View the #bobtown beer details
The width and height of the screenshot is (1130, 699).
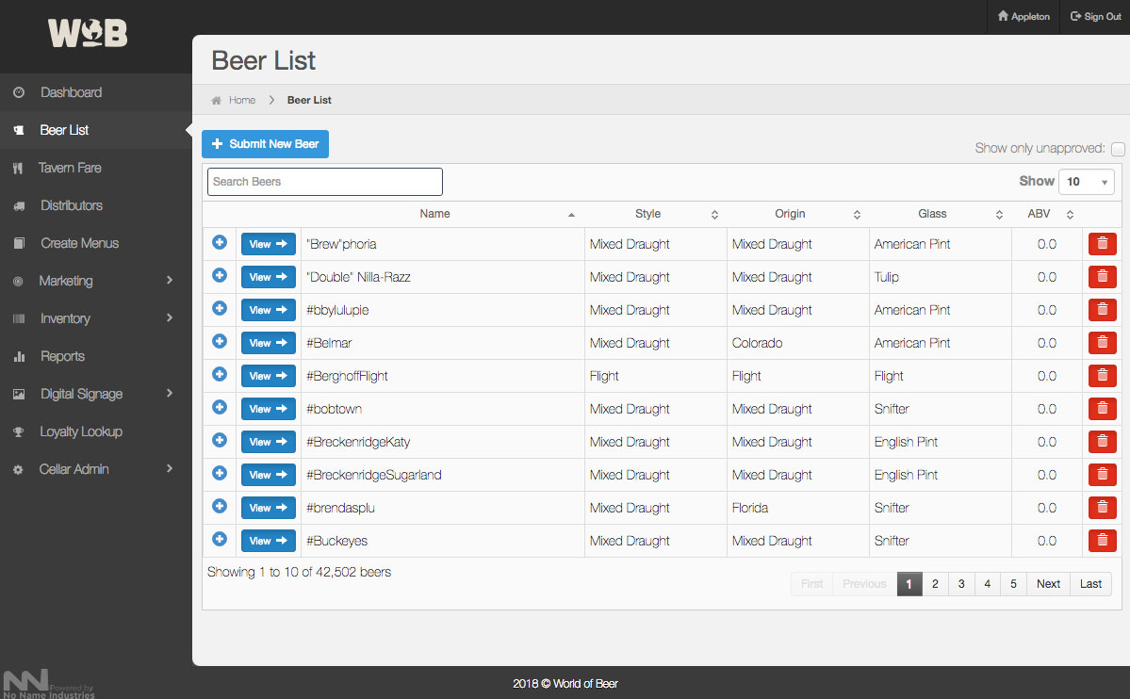click(x=268, y=409)
